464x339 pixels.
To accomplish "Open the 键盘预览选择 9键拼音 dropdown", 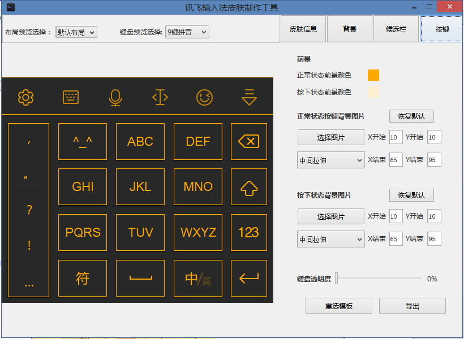I will (187, 32).
